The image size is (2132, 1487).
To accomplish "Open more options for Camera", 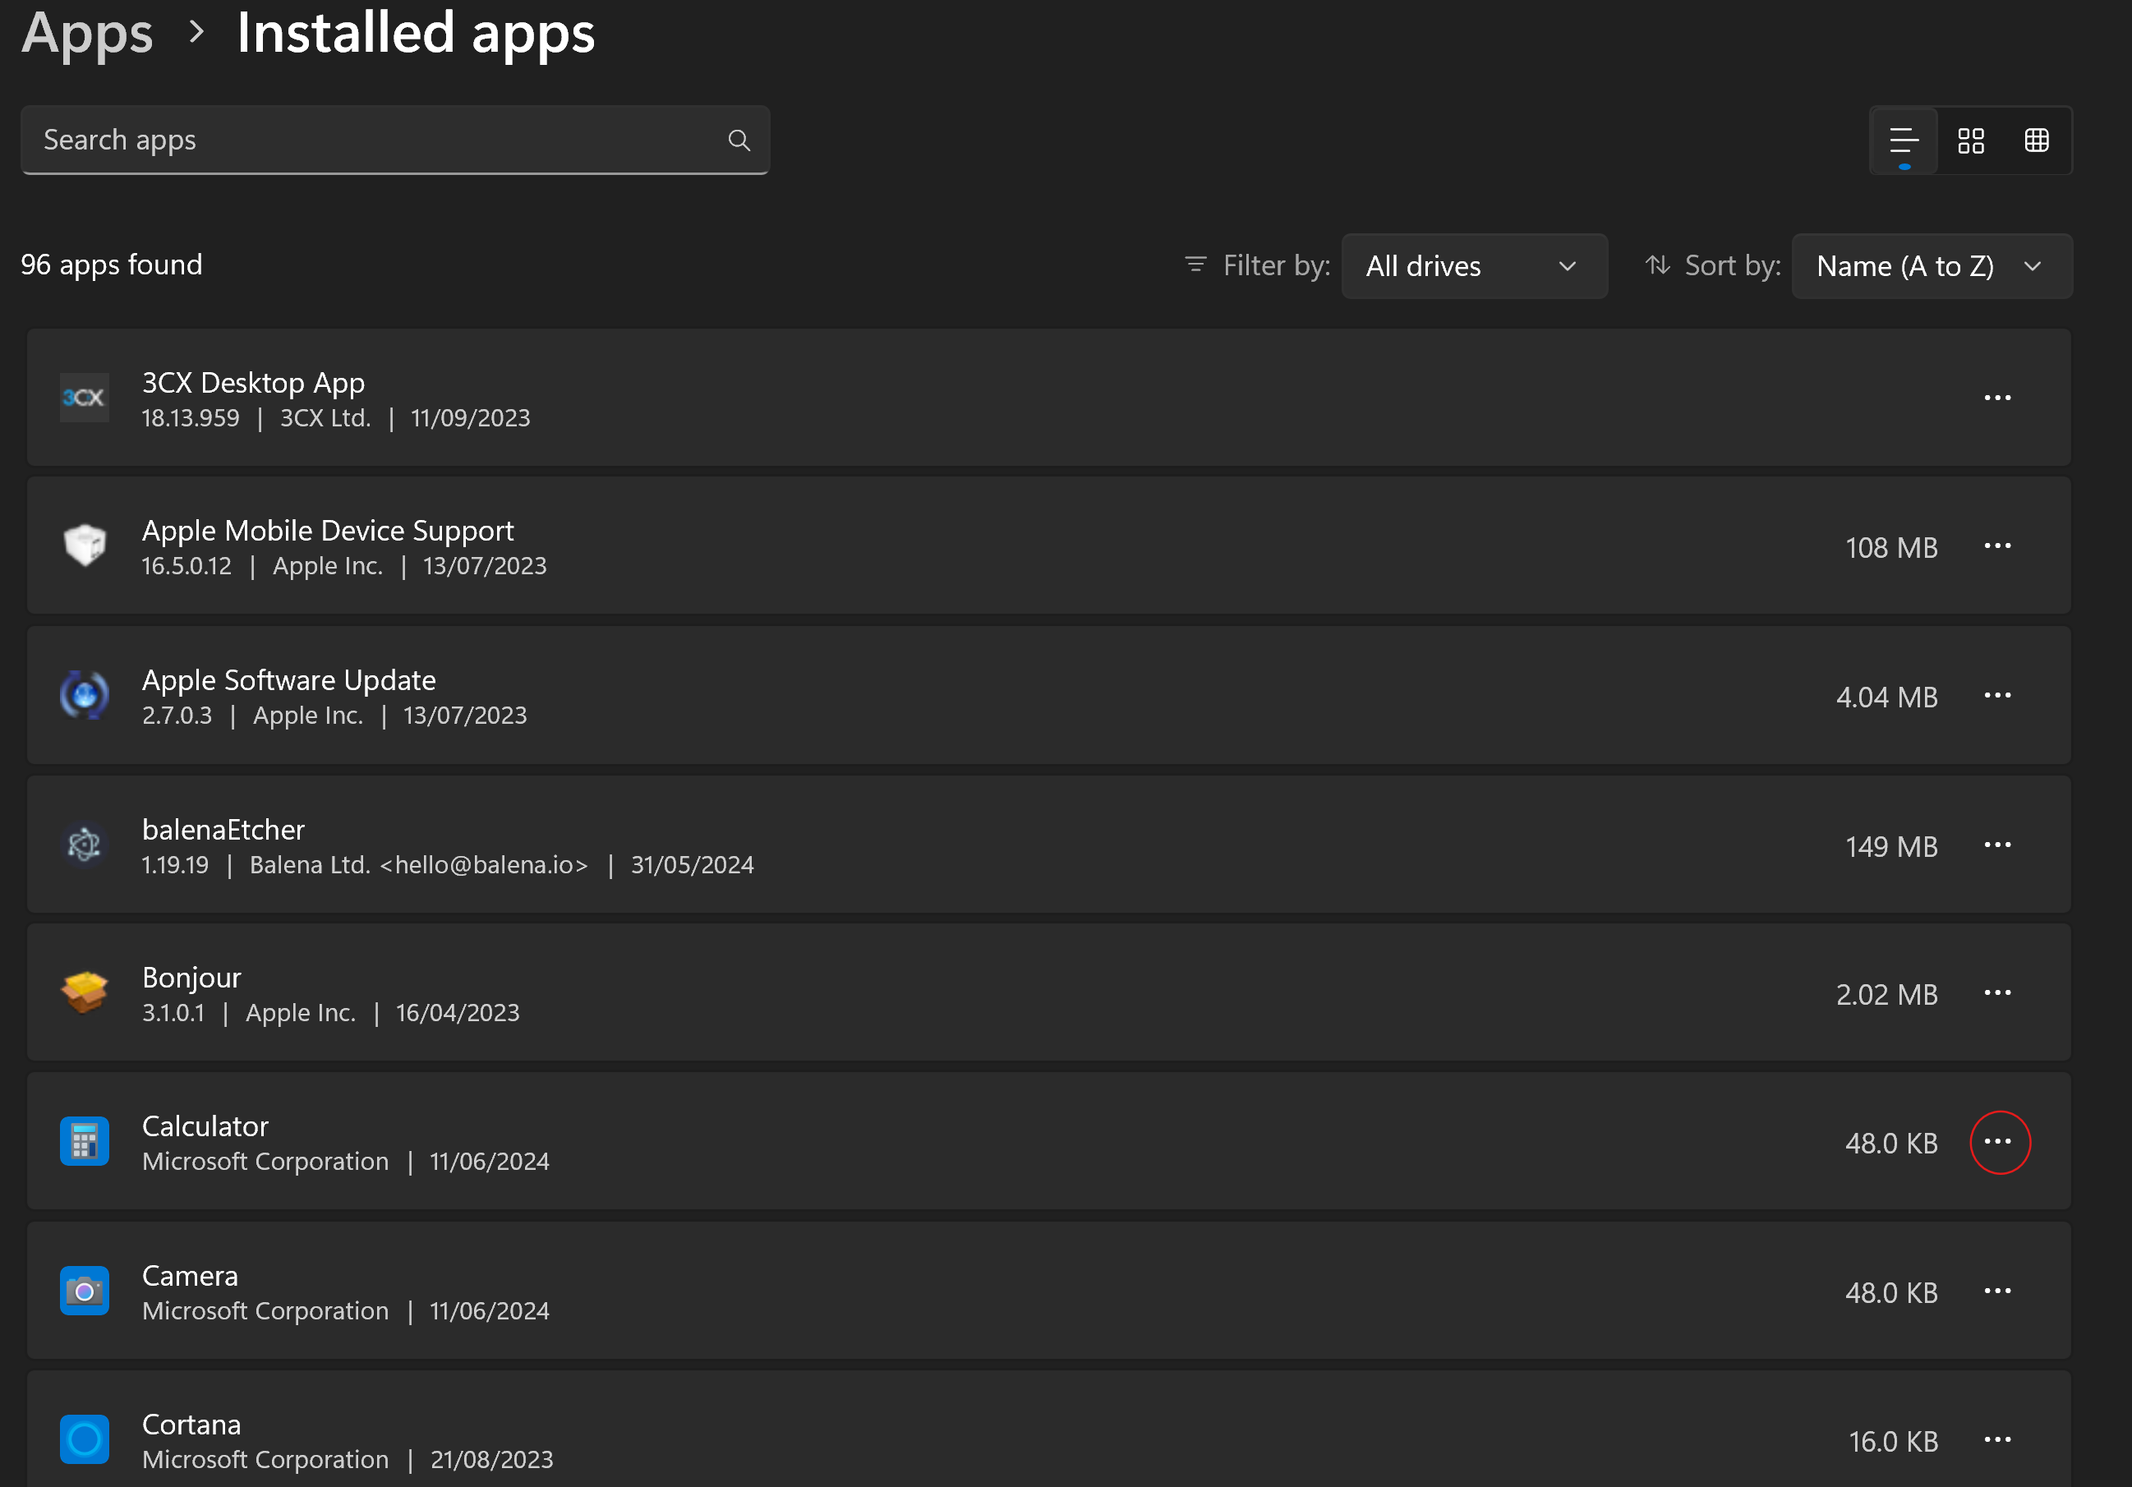I will (1997, 1291).
